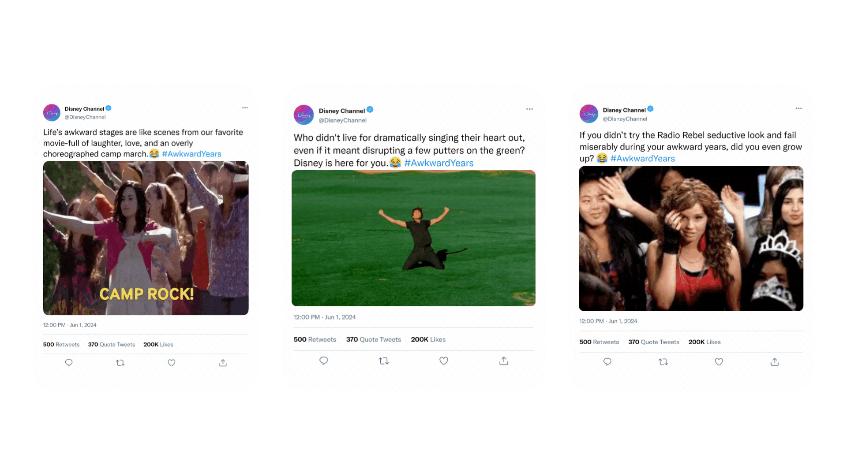Click #AwkwardYears hashtag in Camp Rock tweet

click(x=191, y=154)
